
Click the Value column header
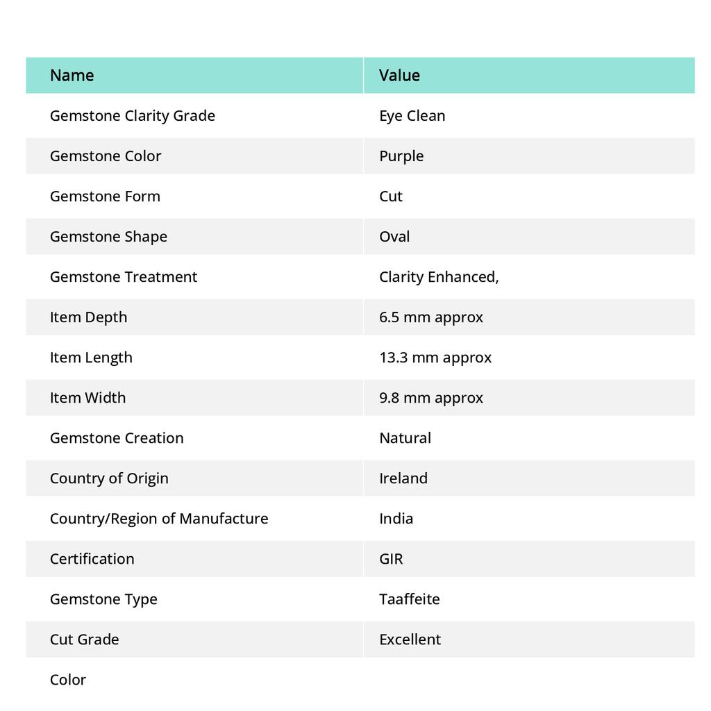399,75
